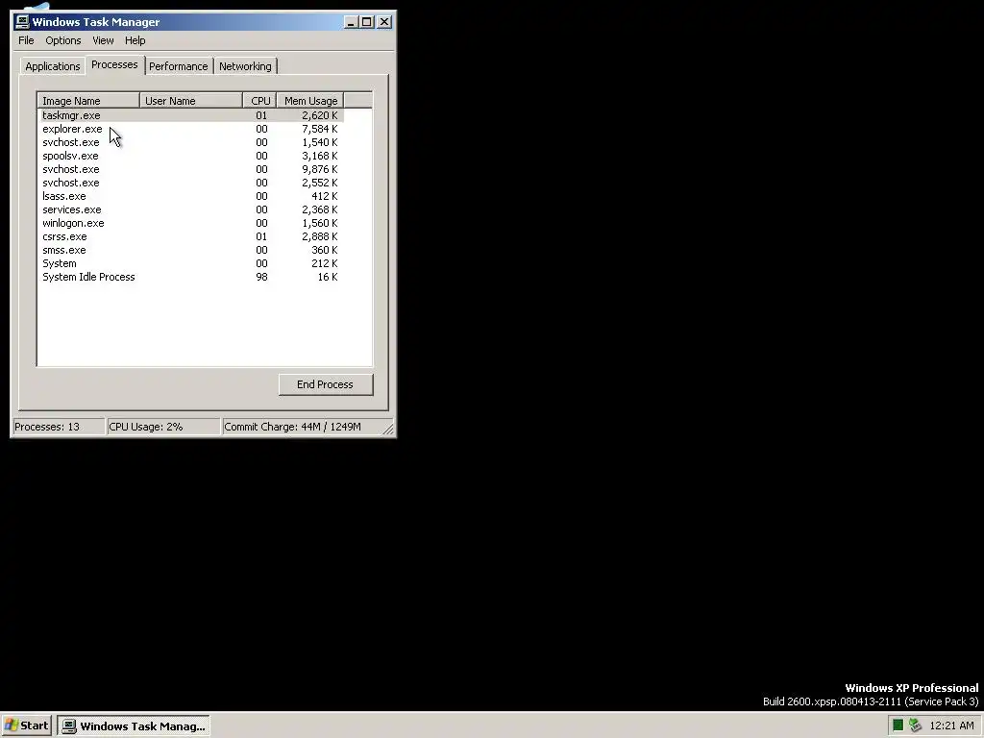Open the Help menu
Screen dimensions: 984x738
[x=135, y=40]
